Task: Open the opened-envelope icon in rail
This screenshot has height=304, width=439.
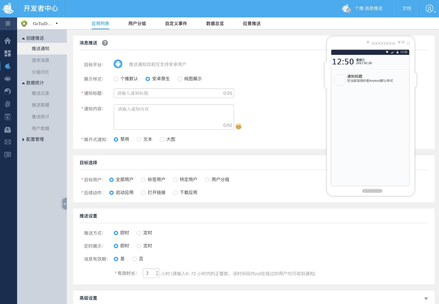Action: [x=8, y=130]
